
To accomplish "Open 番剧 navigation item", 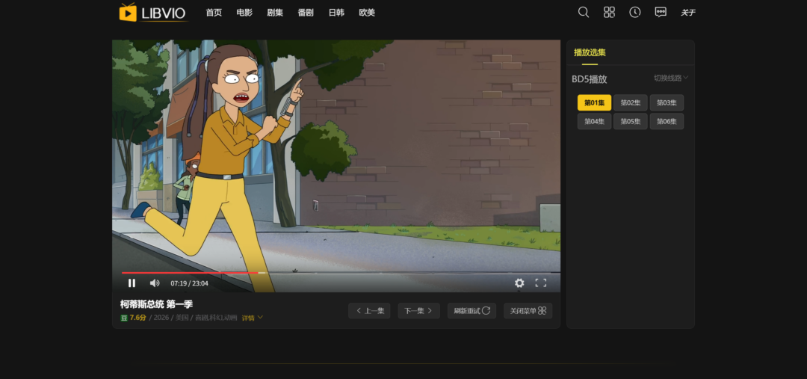I will (x=306, y=13).
